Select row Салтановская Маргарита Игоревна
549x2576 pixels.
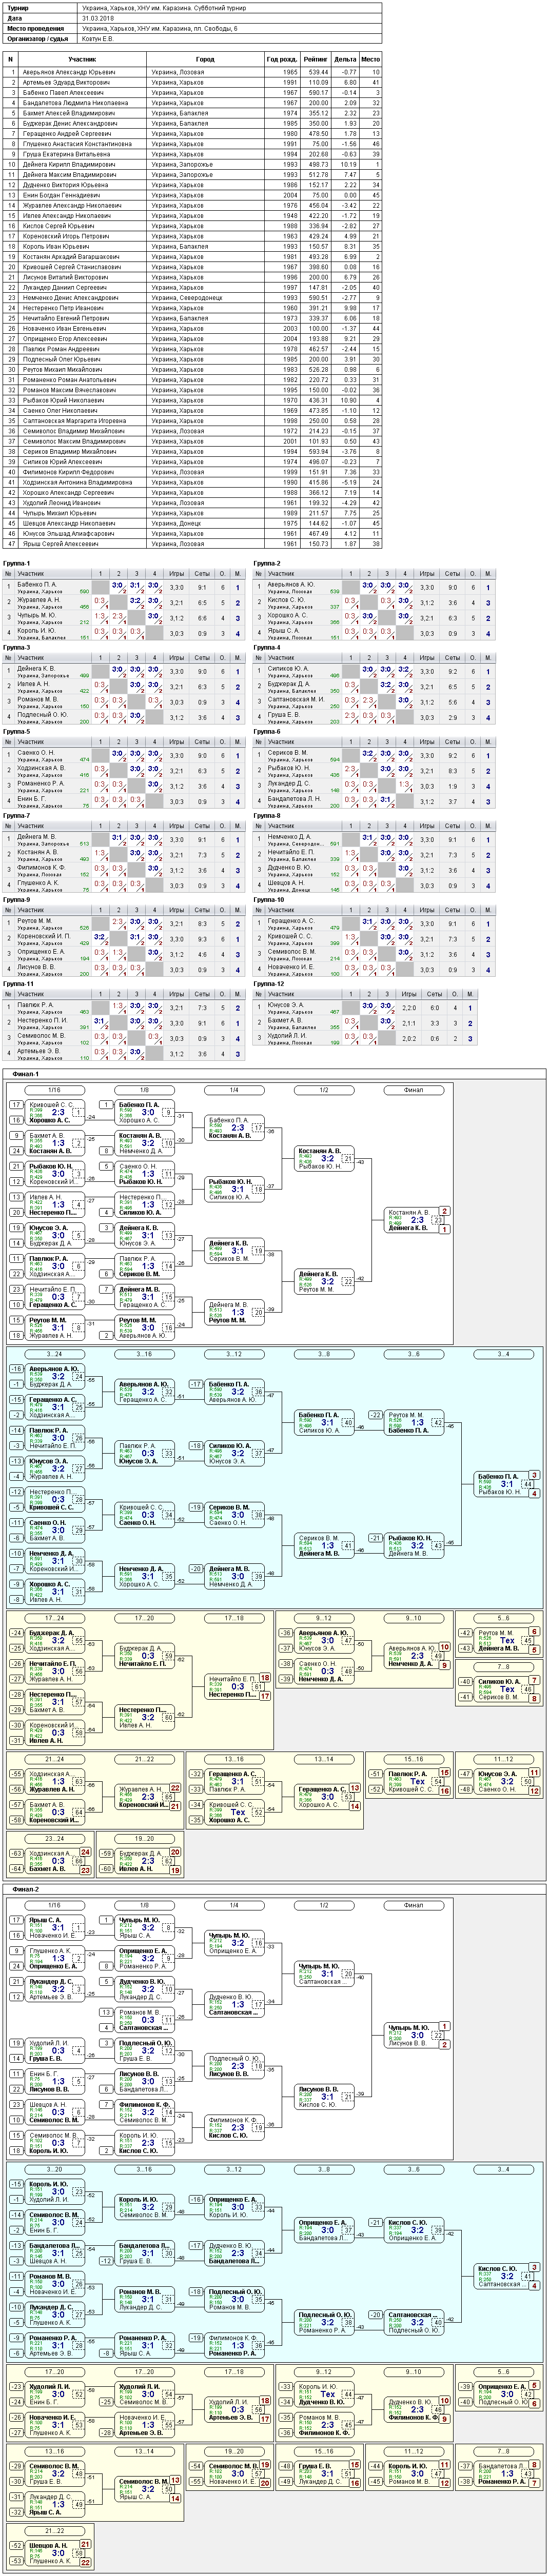point(193,421)
